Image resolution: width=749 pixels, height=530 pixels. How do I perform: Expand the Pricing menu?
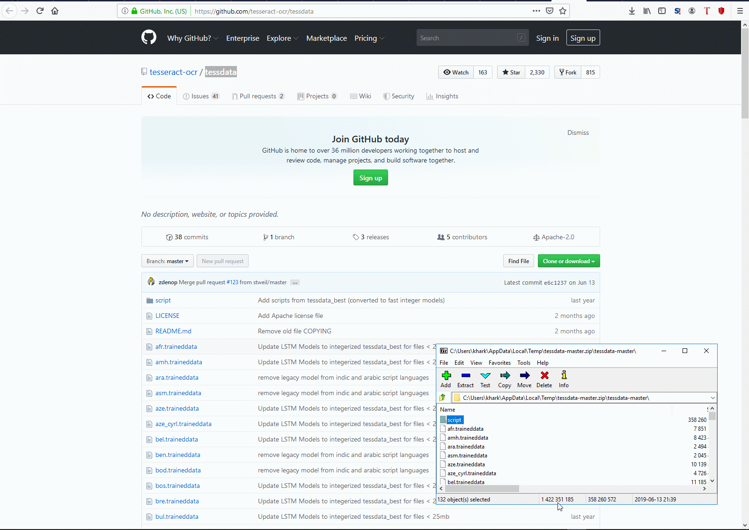click(x=369, y=38)
